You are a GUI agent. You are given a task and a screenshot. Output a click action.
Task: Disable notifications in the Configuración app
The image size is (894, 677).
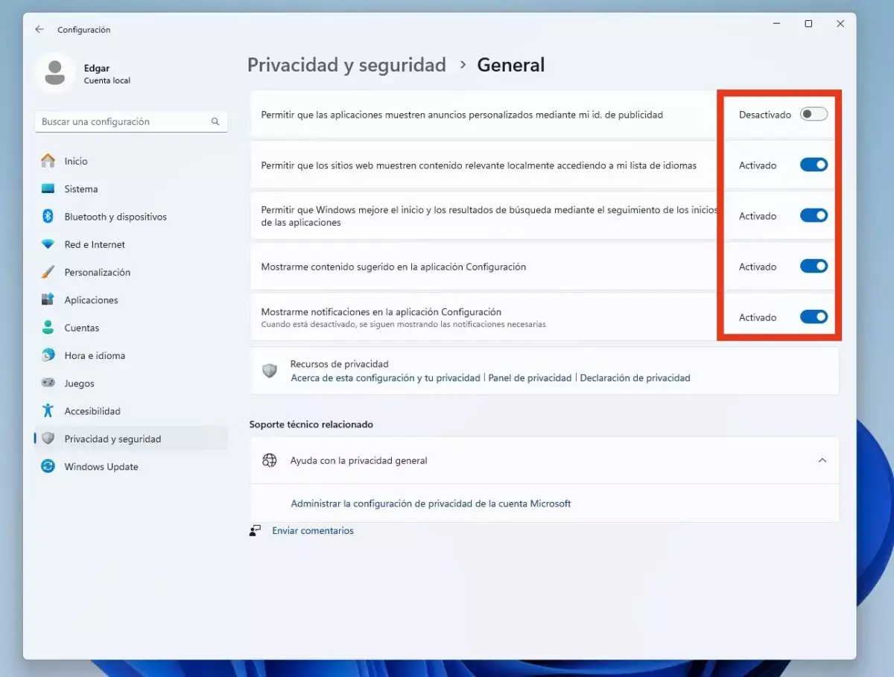pos(814,317)
